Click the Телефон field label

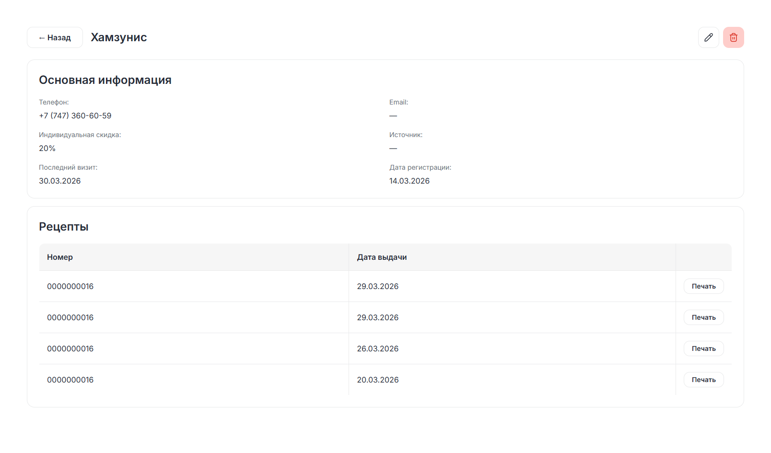coord(54,102)
